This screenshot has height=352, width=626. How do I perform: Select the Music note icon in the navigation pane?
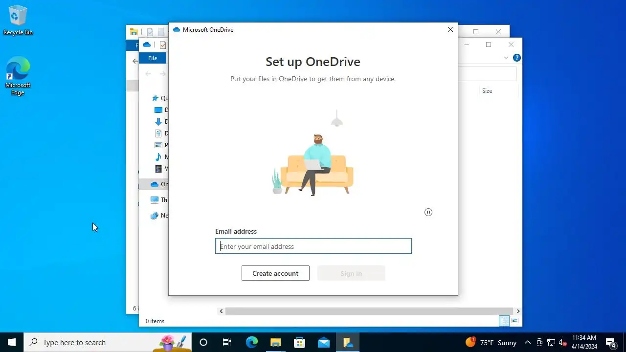tap(158, 157)
